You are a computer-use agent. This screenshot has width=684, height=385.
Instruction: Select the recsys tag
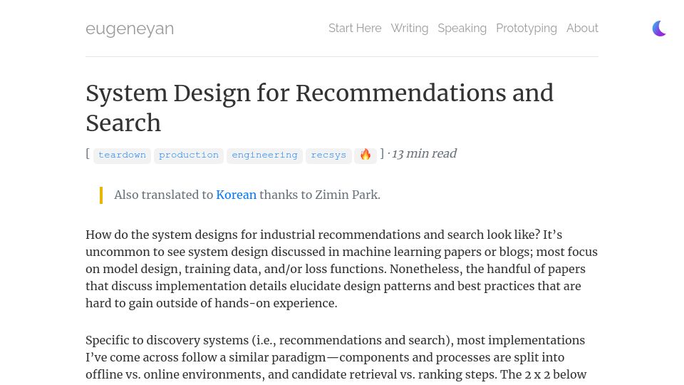click(x=328, y=155)
